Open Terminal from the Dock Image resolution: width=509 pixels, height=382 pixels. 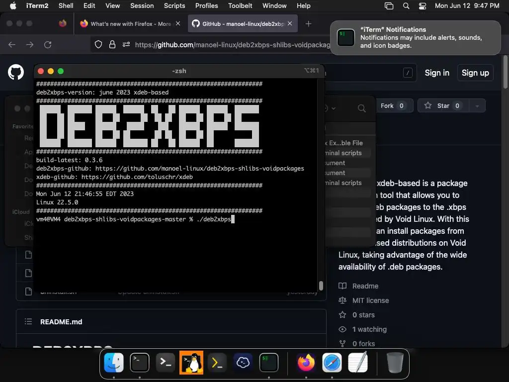pos(140,363)
